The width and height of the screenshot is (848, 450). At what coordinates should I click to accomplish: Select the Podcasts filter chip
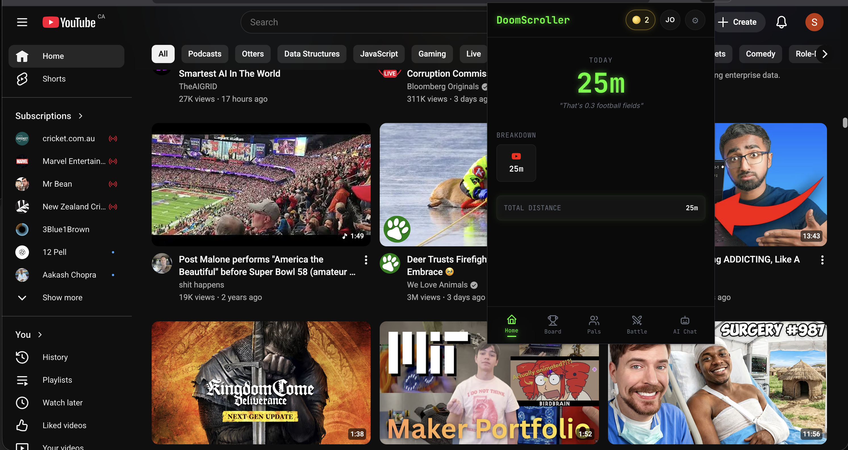204,54
